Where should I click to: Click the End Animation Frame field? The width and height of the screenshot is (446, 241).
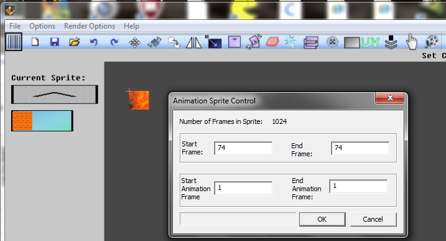click(358, 186)
